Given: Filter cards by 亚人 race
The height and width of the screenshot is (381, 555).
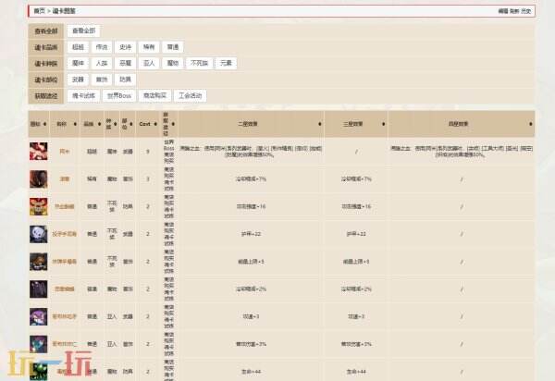Looking at the screenshot, I should click(x=149, y=63).
